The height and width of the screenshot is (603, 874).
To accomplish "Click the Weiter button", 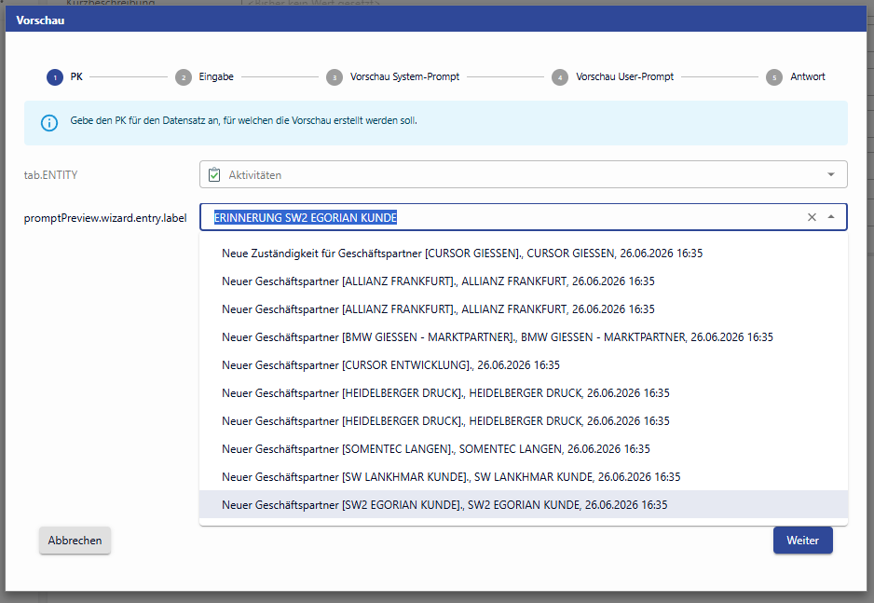I will [802, 541].
